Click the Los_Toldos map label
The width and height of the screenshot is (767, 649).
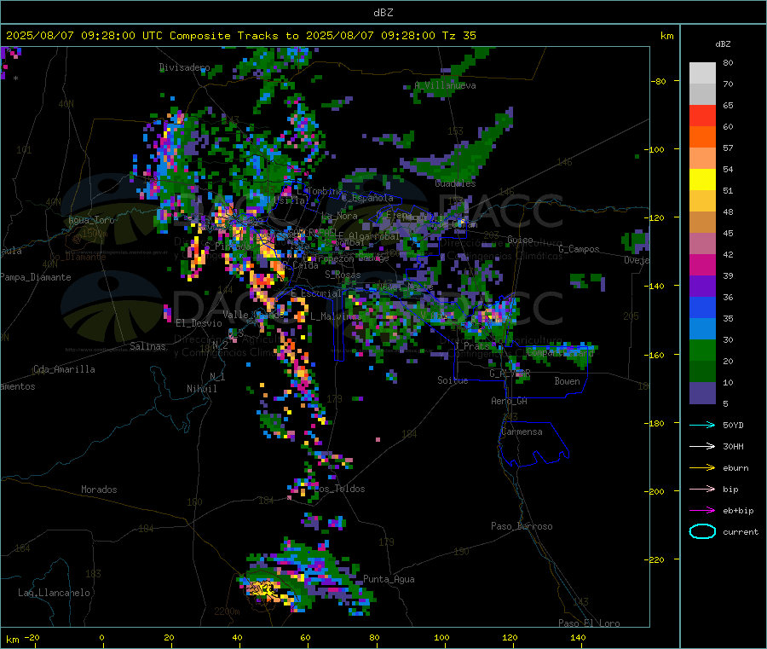click(340, 489)
